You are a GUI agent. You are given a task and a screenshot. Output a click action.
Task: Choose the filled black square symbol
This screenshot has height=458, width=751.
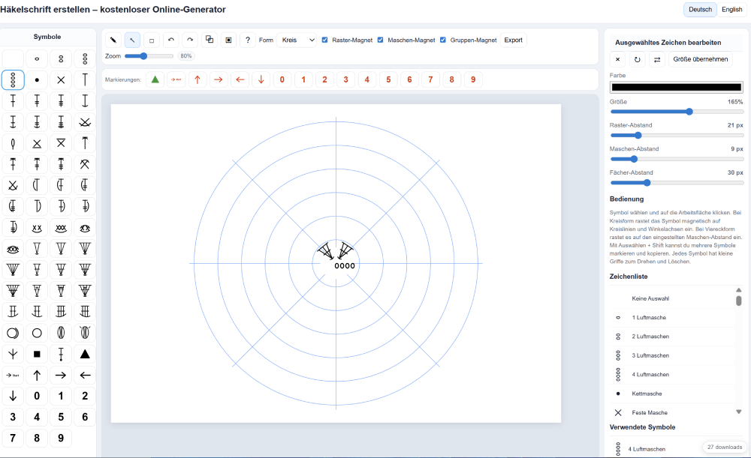37,355
